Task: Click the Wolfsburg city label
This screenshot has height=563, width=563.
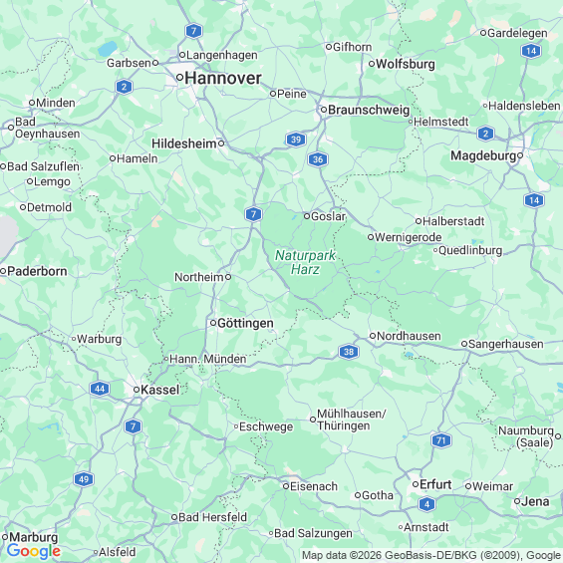Action: coord(406,64)
